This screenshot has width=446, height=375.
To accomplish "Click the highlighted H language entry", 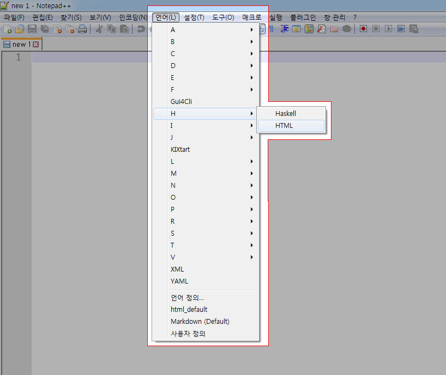I will pyautogui.click(x=206, y=114).
